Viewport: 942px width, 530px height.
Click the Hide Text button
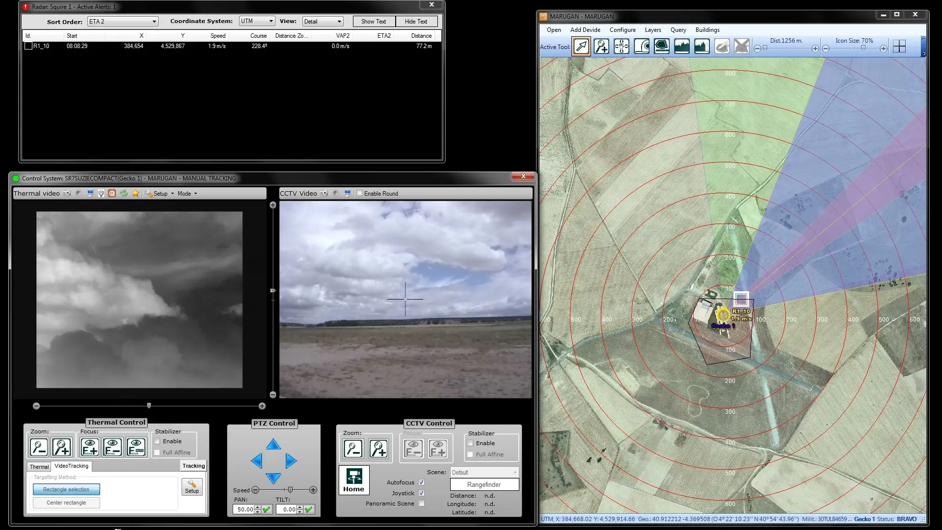416,21
